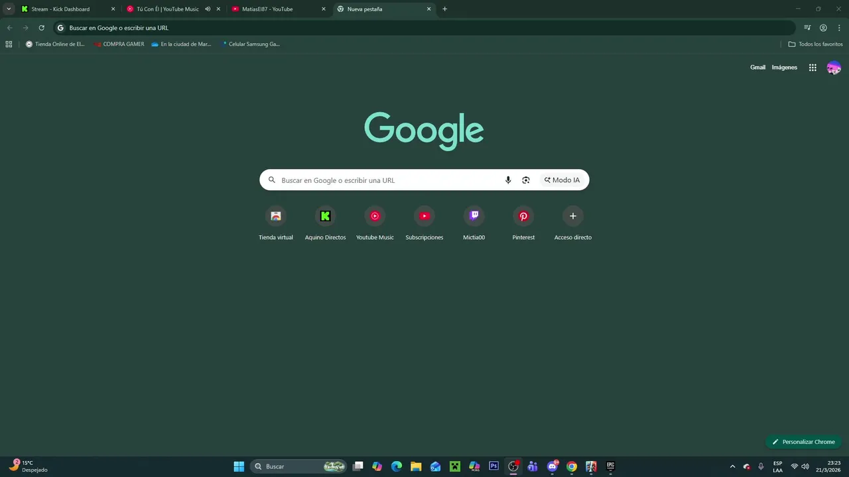The image size is (849, 477).
Task: Reload the page with the refresh icon
Action: coord(41,28)
